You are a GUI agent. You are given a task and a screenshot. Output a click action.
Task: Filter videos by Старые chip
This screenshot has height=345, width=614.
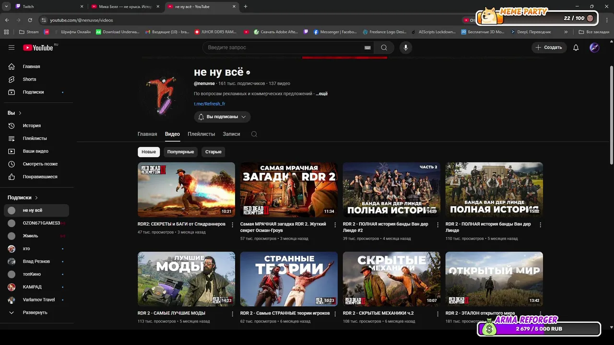pyautogui.click(x=213, y=152)
